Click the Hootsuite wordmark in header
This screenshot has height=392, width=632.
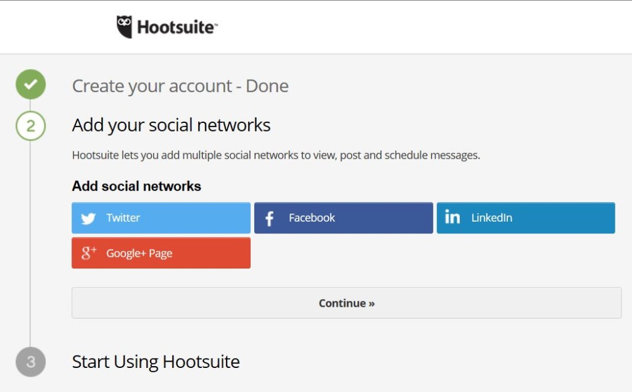[177, 27]
